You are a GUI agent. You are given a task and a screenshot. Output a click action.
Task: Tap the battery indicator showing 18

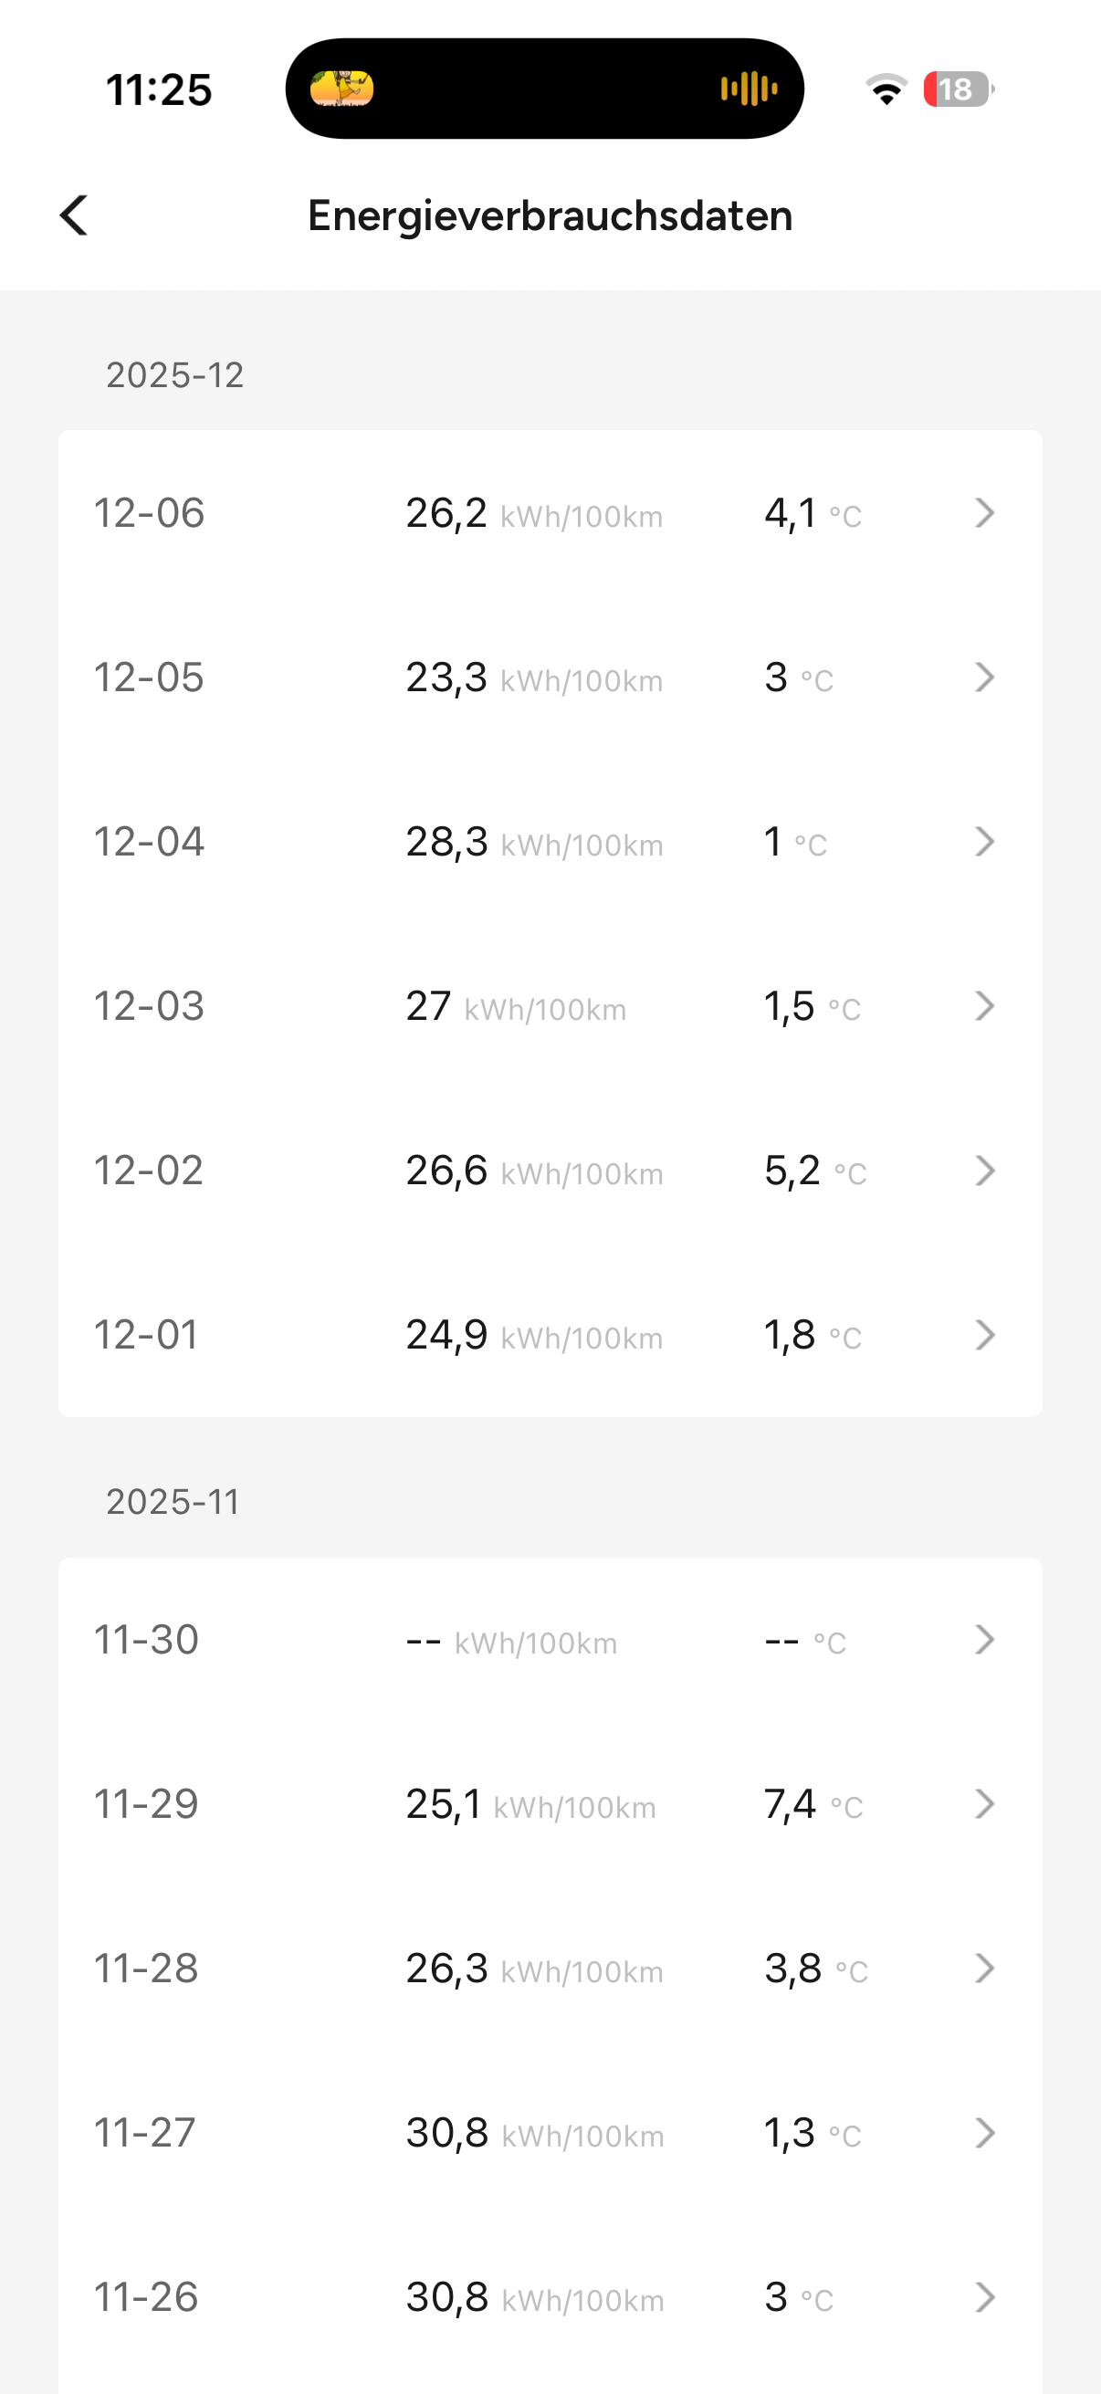[957, 89]
